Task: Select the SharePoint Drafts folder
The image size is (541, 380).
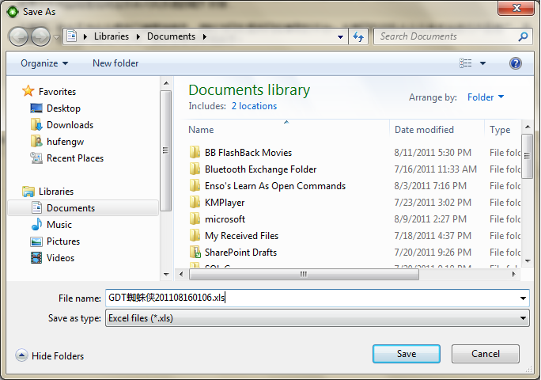Action: click(240, 253)
